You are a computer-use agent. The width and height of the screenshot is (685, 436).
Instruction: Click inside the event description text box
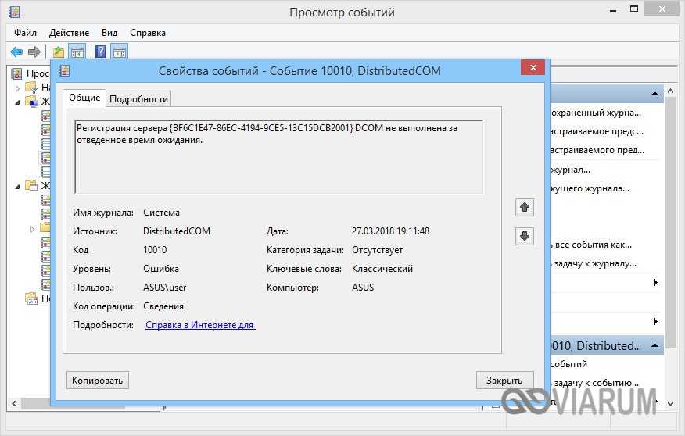click(278, 156)
